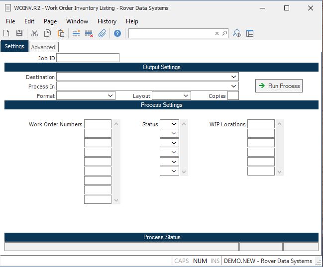This screenshot has height=267, width=323.
Task: Click the Save floppy disk icon
Action: 19,33
